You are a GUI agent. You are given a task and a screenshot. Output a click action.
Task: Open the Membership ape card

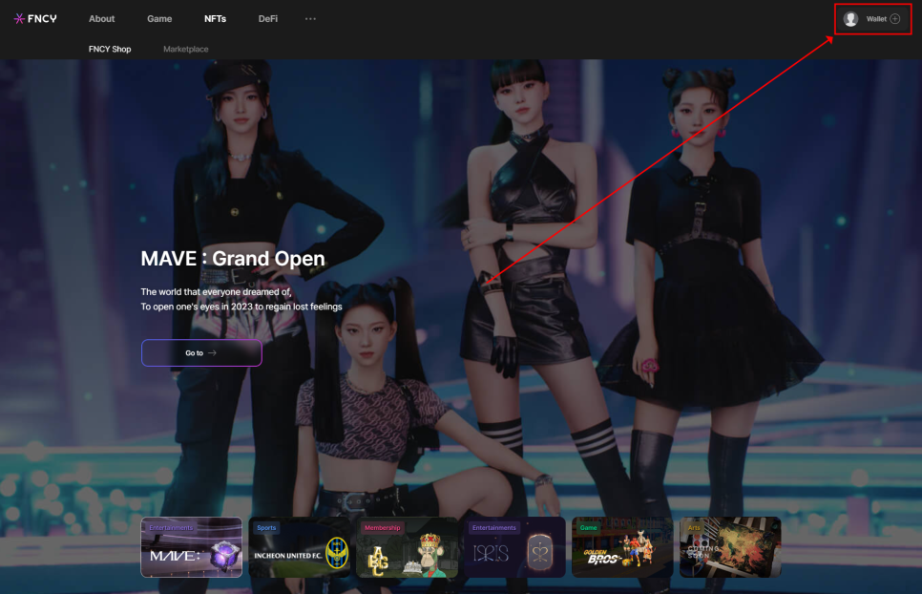coord(407,547)
